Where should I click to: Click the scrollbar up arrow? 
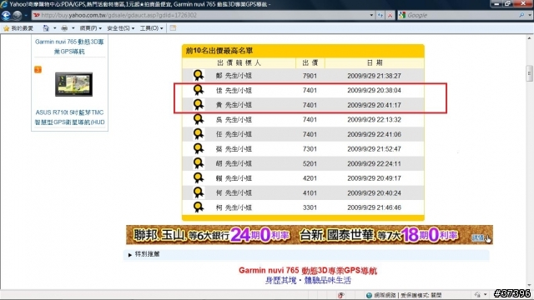pos(529,37)
